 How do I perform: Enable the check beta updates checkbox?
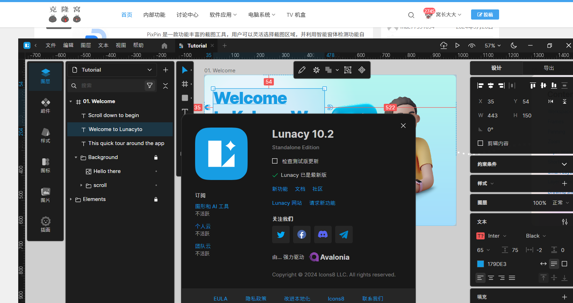(x=275, y=161)
